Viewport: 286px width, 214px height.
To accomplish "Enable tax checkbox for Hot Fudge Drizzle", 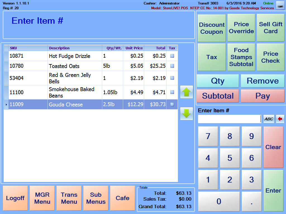I will [172, 56].
